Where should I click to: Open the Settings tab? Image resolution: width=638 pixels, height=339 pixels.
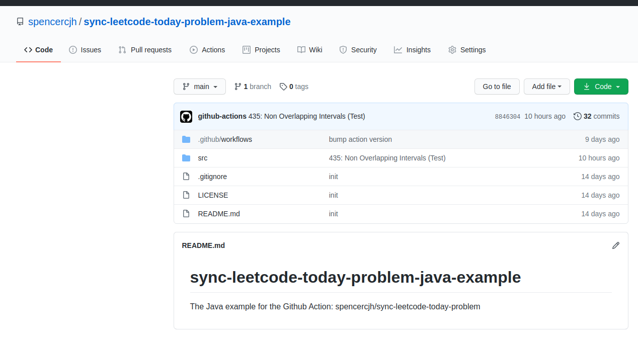click(x=467, y=50)
